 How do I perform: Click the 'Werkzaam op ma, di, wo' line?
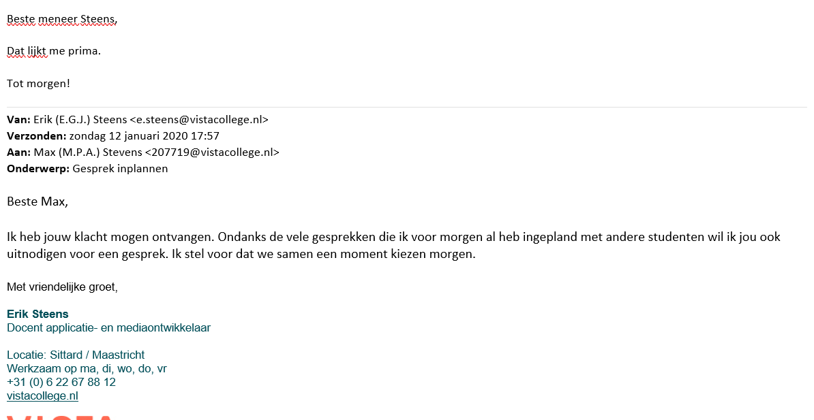[87, 368]
